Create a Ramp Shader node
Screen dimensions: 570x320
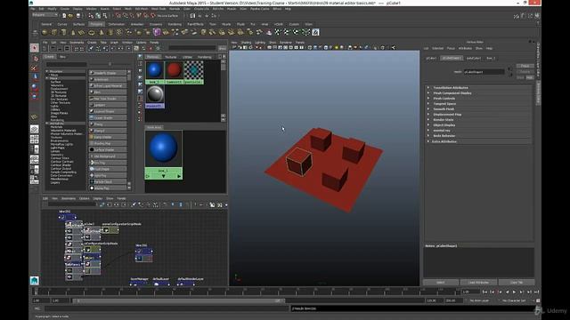108,137
